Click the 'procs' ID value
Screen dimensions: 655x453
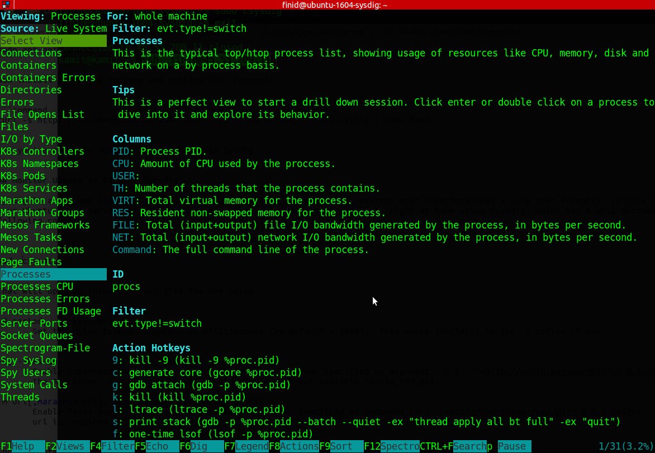click(x=126, y=287)
